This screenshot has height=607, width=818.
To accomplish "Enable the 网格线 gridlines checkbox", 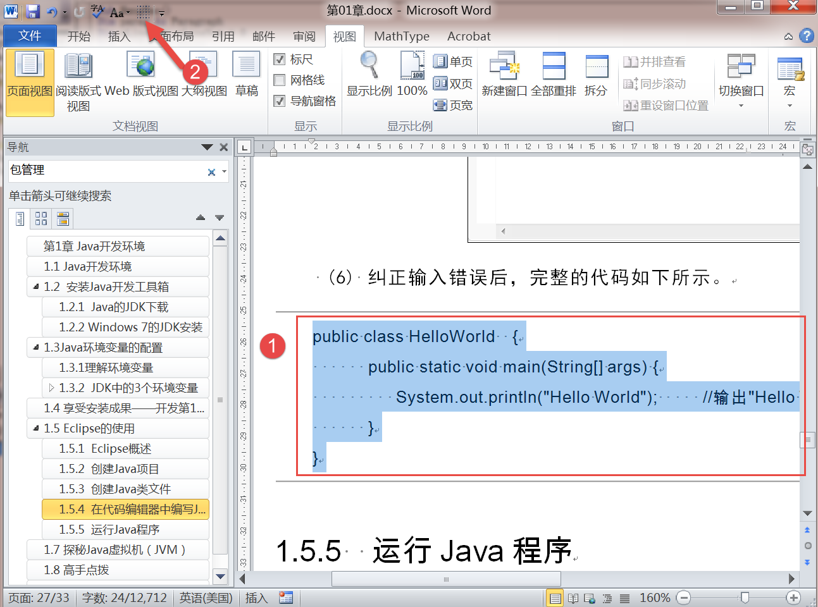I will tap(280, 80).
